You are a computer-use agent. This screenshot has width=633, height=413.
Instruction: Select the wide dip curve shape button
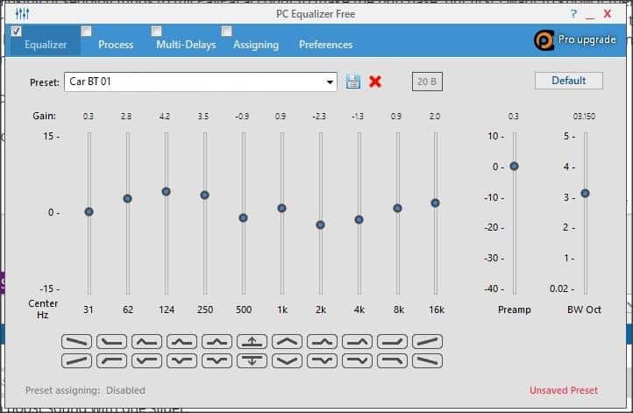tap(287, 360)
